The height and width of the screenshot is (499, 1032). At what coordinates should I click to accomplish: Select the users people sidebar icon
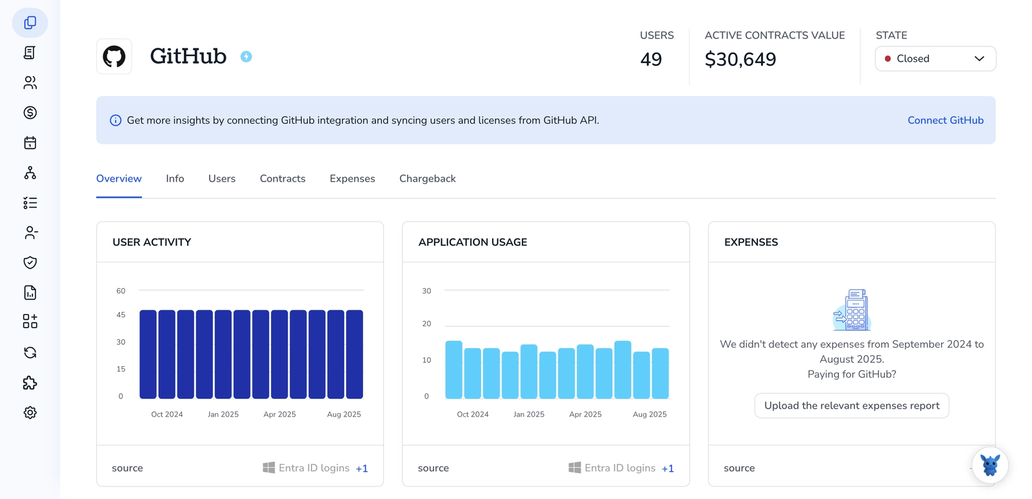coord(30,83)
